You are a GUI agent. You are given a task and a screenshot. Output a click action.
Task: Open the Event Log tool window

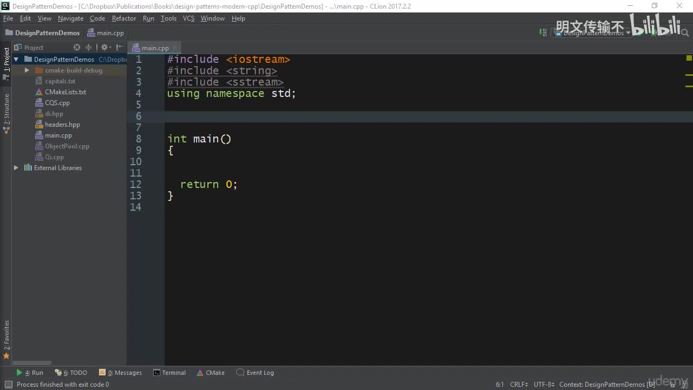point(255,373)
